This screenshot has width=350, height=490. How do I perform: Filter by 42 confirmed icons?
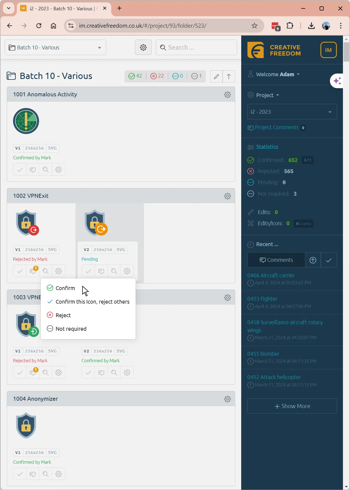pos(135,76)
